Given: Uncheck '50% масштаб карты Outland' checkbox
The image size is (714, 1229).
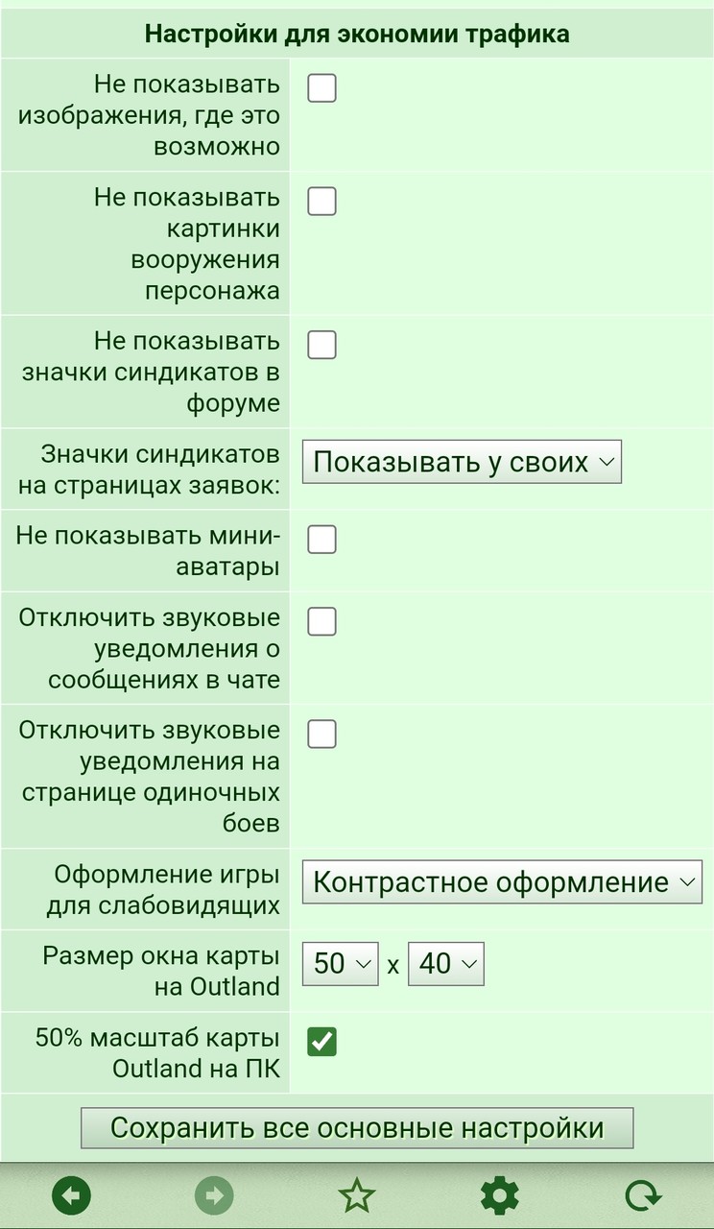Looking at the screenshot, I should tap(321, 1041).
